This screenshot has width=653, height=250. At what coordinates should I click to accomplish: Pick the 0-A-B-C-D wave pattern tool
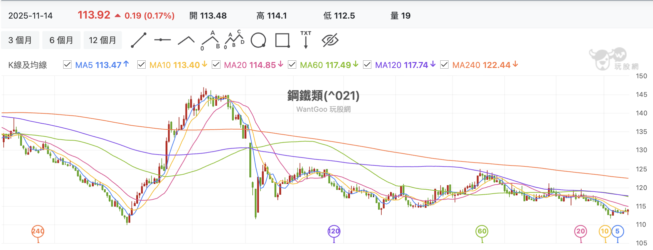(234, 40)
